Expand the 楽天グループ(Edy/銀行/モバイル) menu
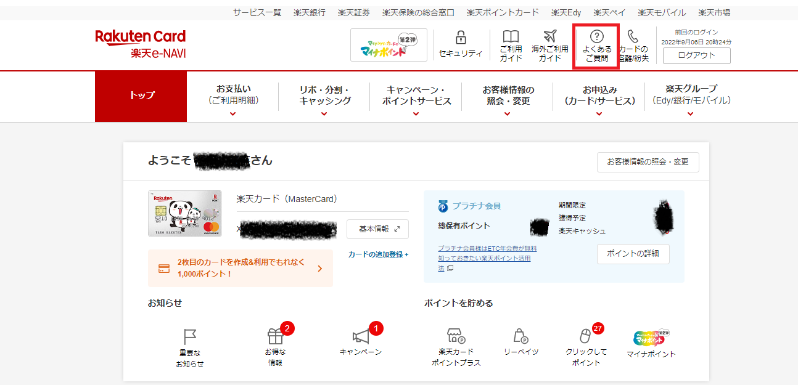Viewport: 798px width, 385px height. pos(691,100)
